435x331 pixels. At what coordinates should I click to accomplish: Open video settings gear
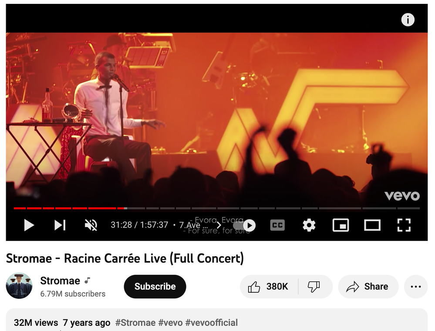(309, 225)
